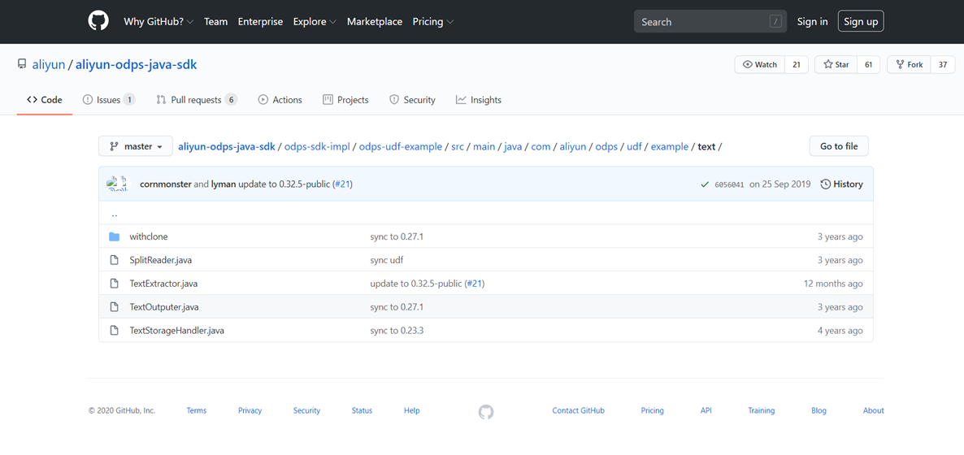Go to odps-udf-example in breadcrumb

tap(400, 147)
